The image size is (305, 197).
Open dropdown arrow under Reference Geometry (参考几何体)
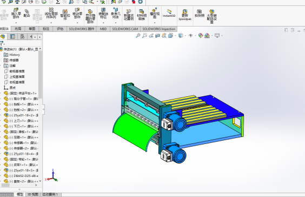116,23
